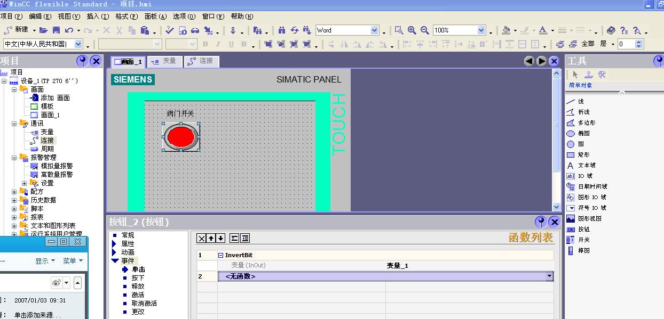The width and height of the screenshot is (664, 319).
Task: Switch to the 连接 tab
Action: tap(201, 61)
